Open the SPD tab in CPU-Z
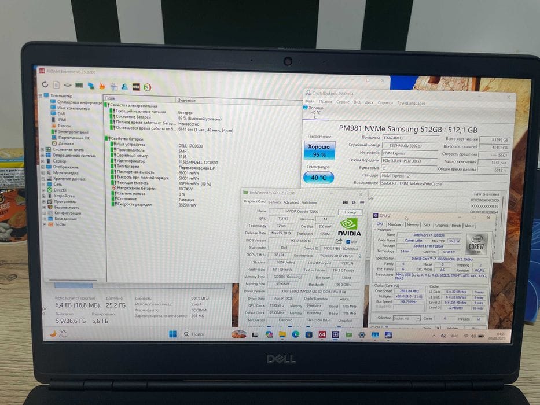Image resolution: width=540 pixels, height=405 pixels. pyautogui.click(x=427, y=225)
